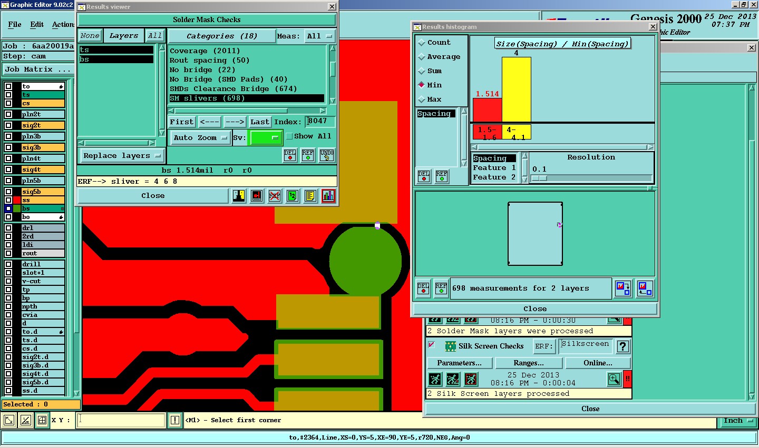Select the All layers filter
This screenshot has width=759, height=448.
coord(154,36)
